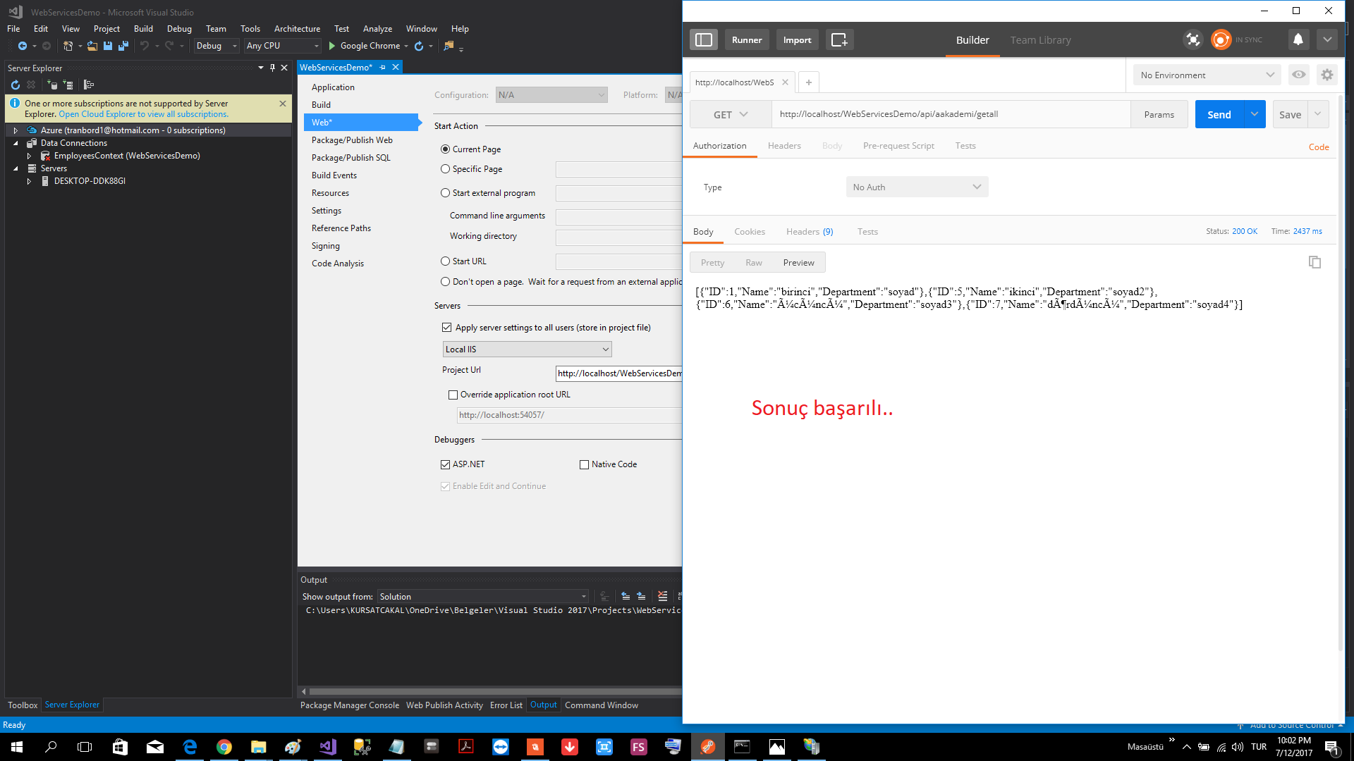Open the manage environments gear icon

click(1326, 75)
